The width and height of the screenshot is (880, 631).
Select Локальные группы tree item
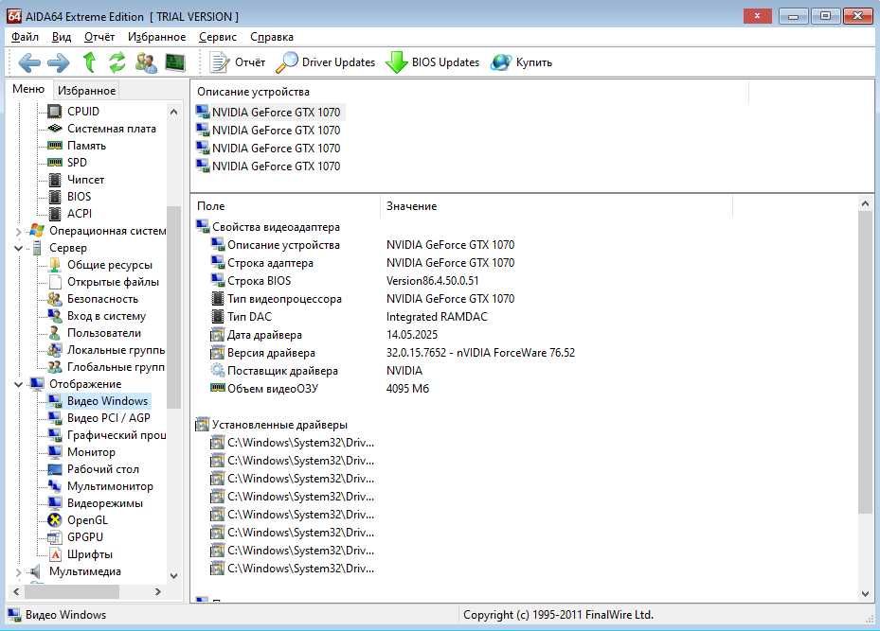(116, 350)
